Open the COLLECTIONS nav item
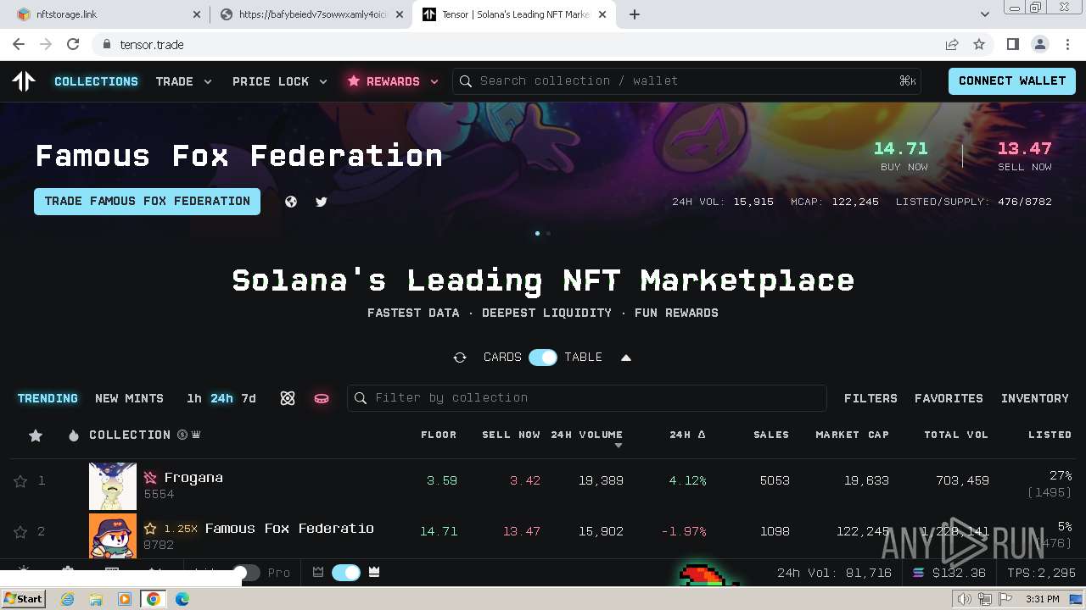1086x610 pixels. pyautogui.click(x=96, y=81)
